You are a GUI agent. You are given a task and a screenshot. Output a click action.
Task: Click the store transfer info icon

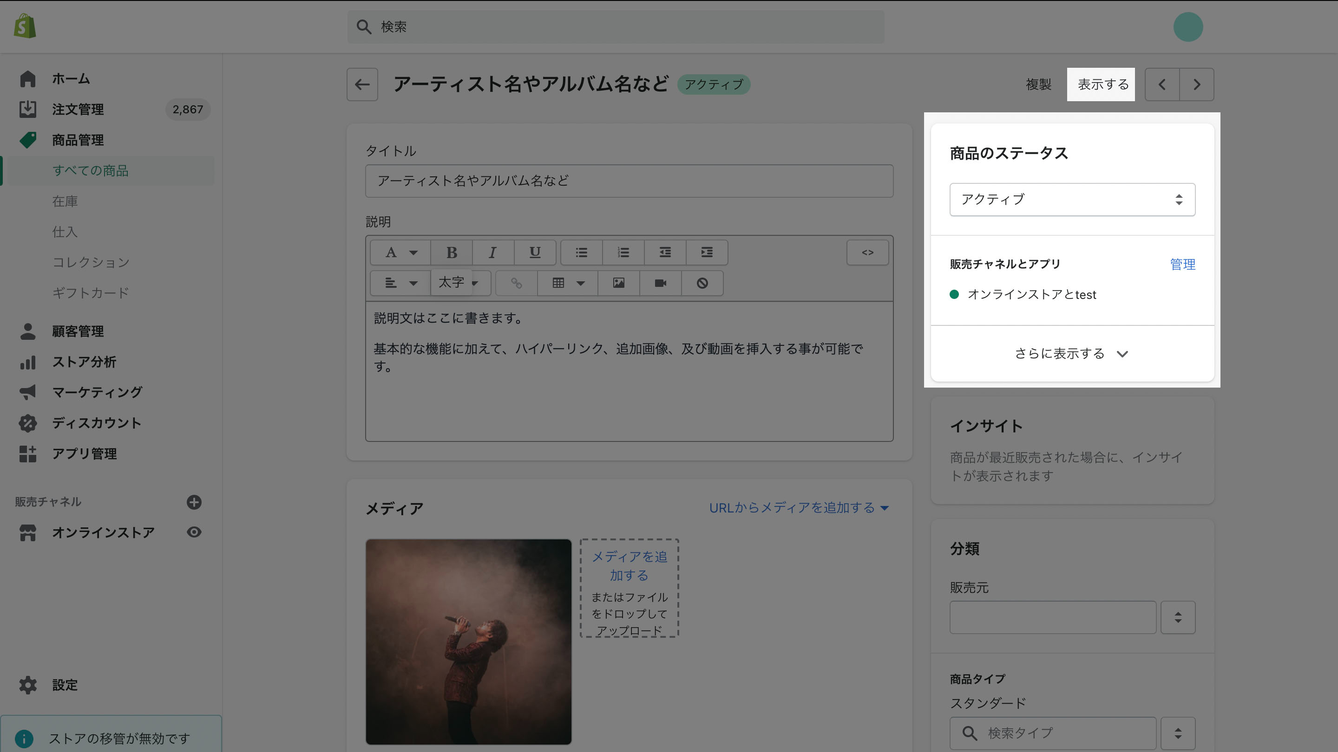tap(24, 738)
